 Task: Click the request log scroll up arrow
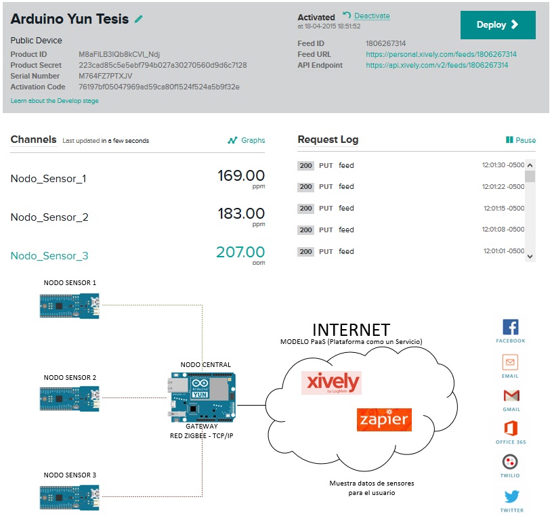[530, 165]
